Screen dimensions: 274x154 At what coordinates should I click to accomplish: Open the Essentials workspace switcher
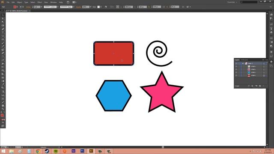click(x=232, y=2)
